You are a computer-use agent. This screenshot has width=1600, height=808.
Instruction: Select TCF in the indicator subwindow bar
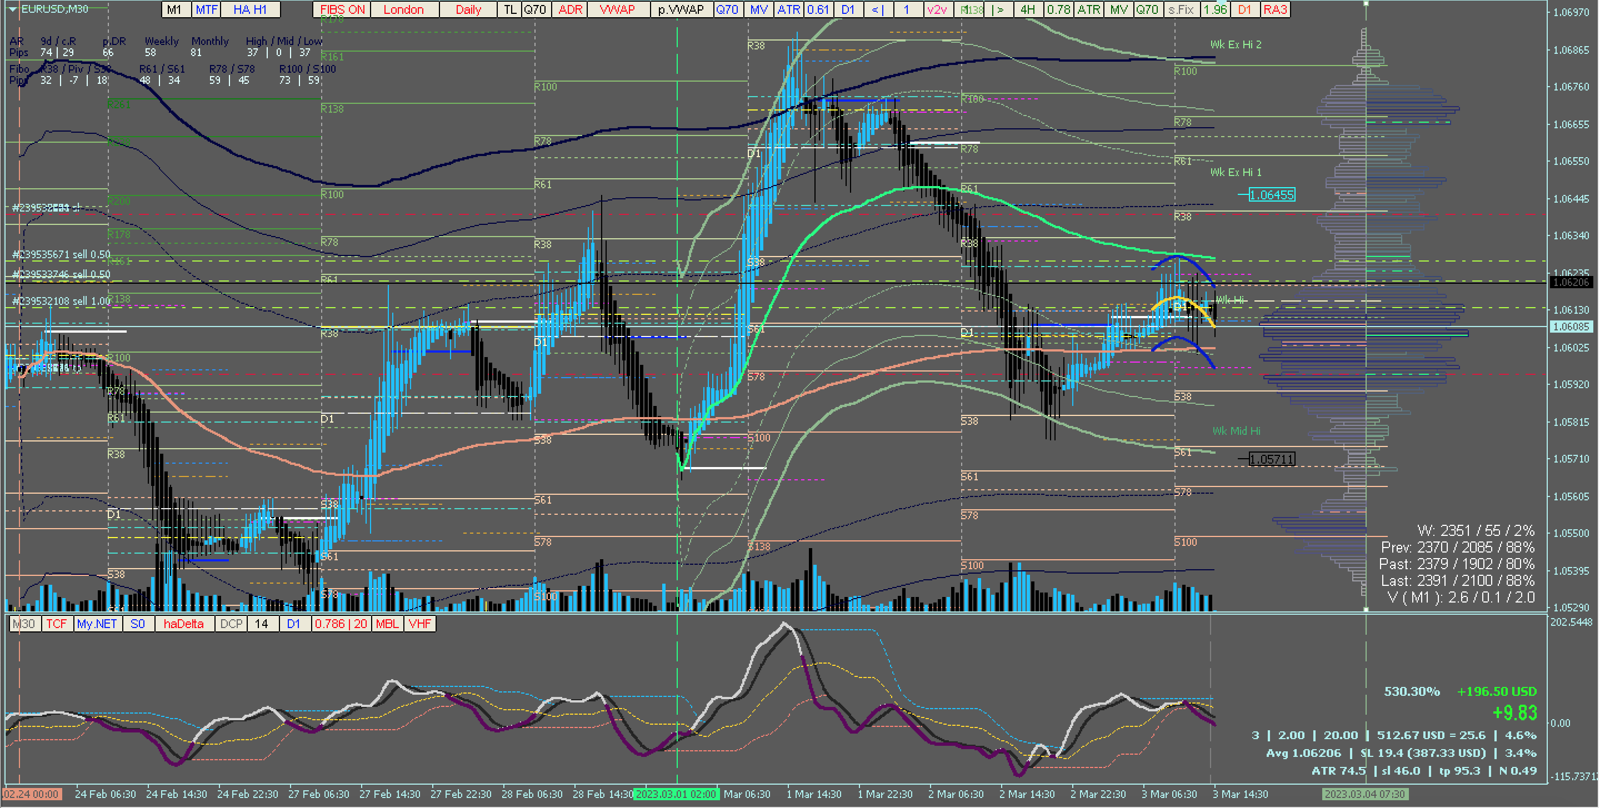(x=57, y=624)
